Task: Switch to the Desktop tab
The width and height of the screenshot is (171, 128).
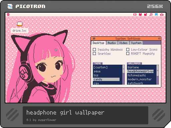Action: (99, 43)
